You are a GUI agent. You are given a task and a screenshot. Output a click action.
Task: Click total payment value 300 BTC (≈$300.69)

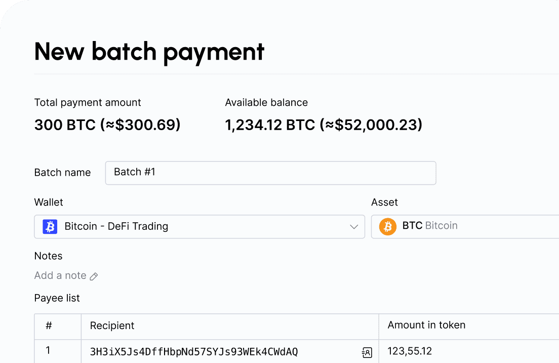tap(107, 125)
